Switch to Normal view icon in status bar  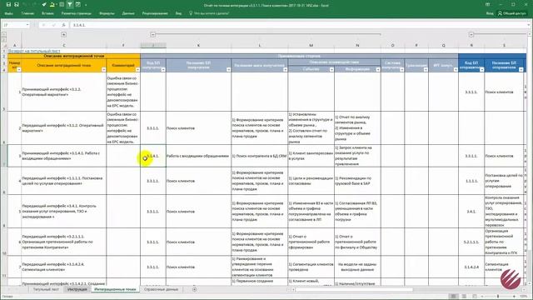click(453, 297)
